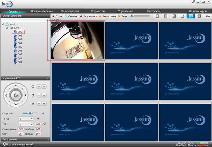Screen dimensions: 212x147
Task: Start PTZ auto-rotate with center button
Action: 16,95
